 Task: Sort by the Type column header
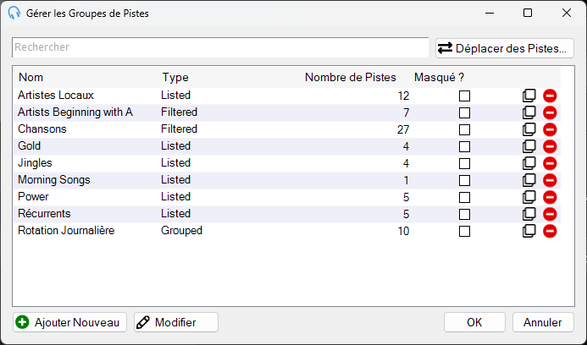(x=175, y=78)
